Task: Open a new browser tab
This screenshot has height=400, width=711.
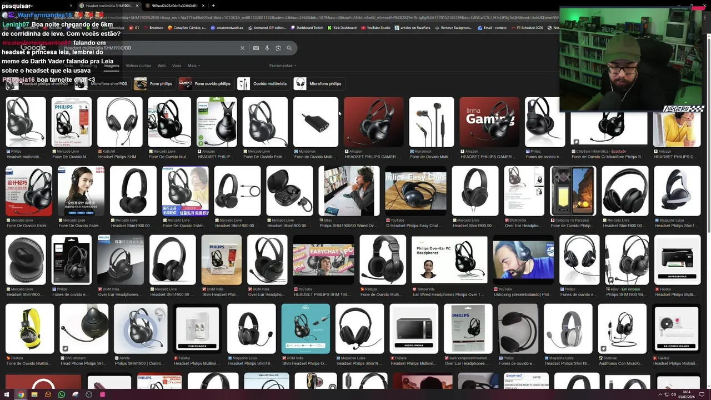Action: [x=213, y=6]
